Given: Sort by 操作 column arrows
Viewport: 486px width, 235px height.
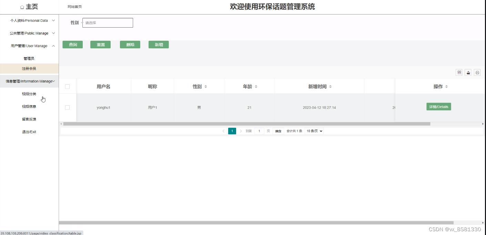Looking at the screenshot, I should (x=446, y=87).
